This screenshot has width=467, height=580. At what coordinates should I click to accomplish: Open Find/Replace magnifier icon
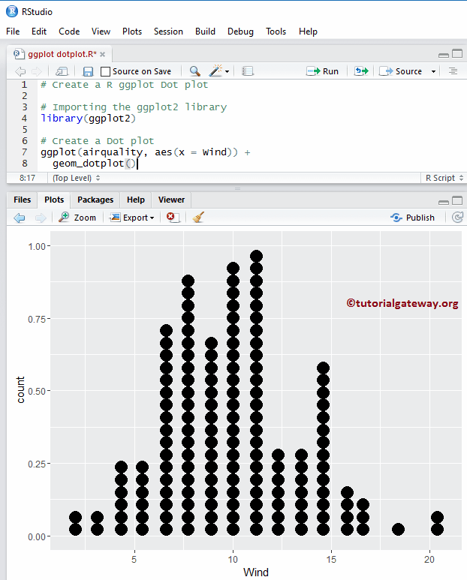pos(194,71)
